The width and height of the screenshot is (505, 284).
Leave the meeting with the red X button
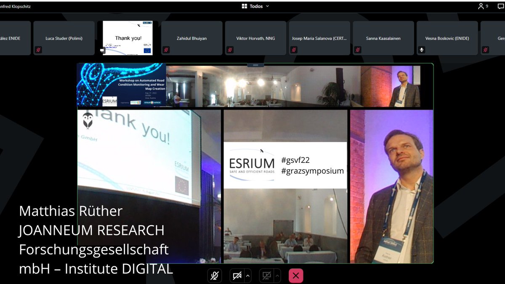point(296,276)
